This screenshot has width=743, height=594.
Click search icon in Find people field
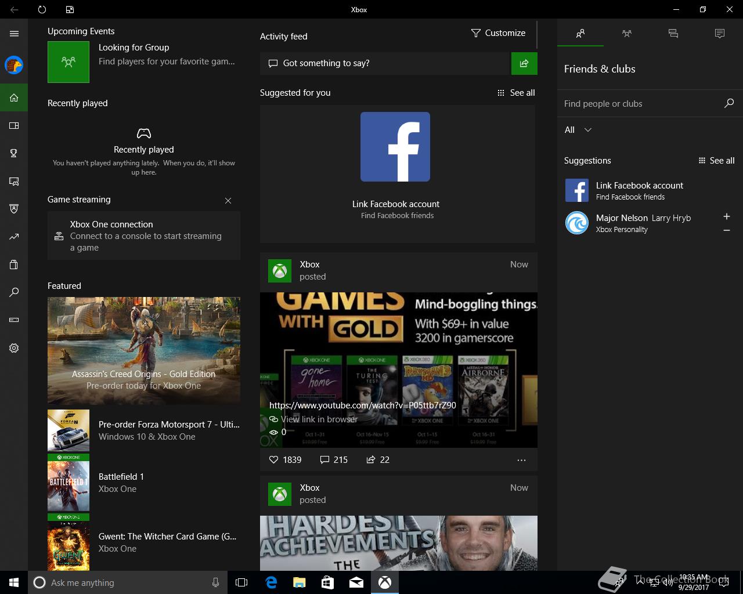[x=729, y=103]
